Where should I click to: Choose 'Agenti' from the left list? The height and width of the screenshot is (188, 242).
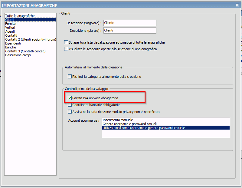[x=10, y=31]
